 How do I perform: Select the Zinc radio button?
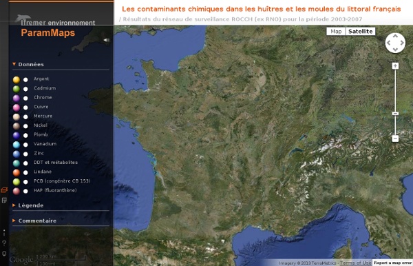(x=25, y=154)
